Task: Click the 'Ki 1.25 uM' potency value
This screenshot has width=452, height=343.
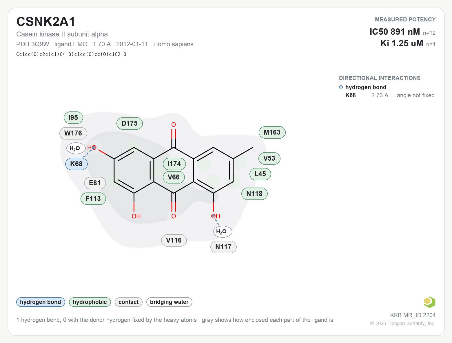Action: tap(402, 43)
